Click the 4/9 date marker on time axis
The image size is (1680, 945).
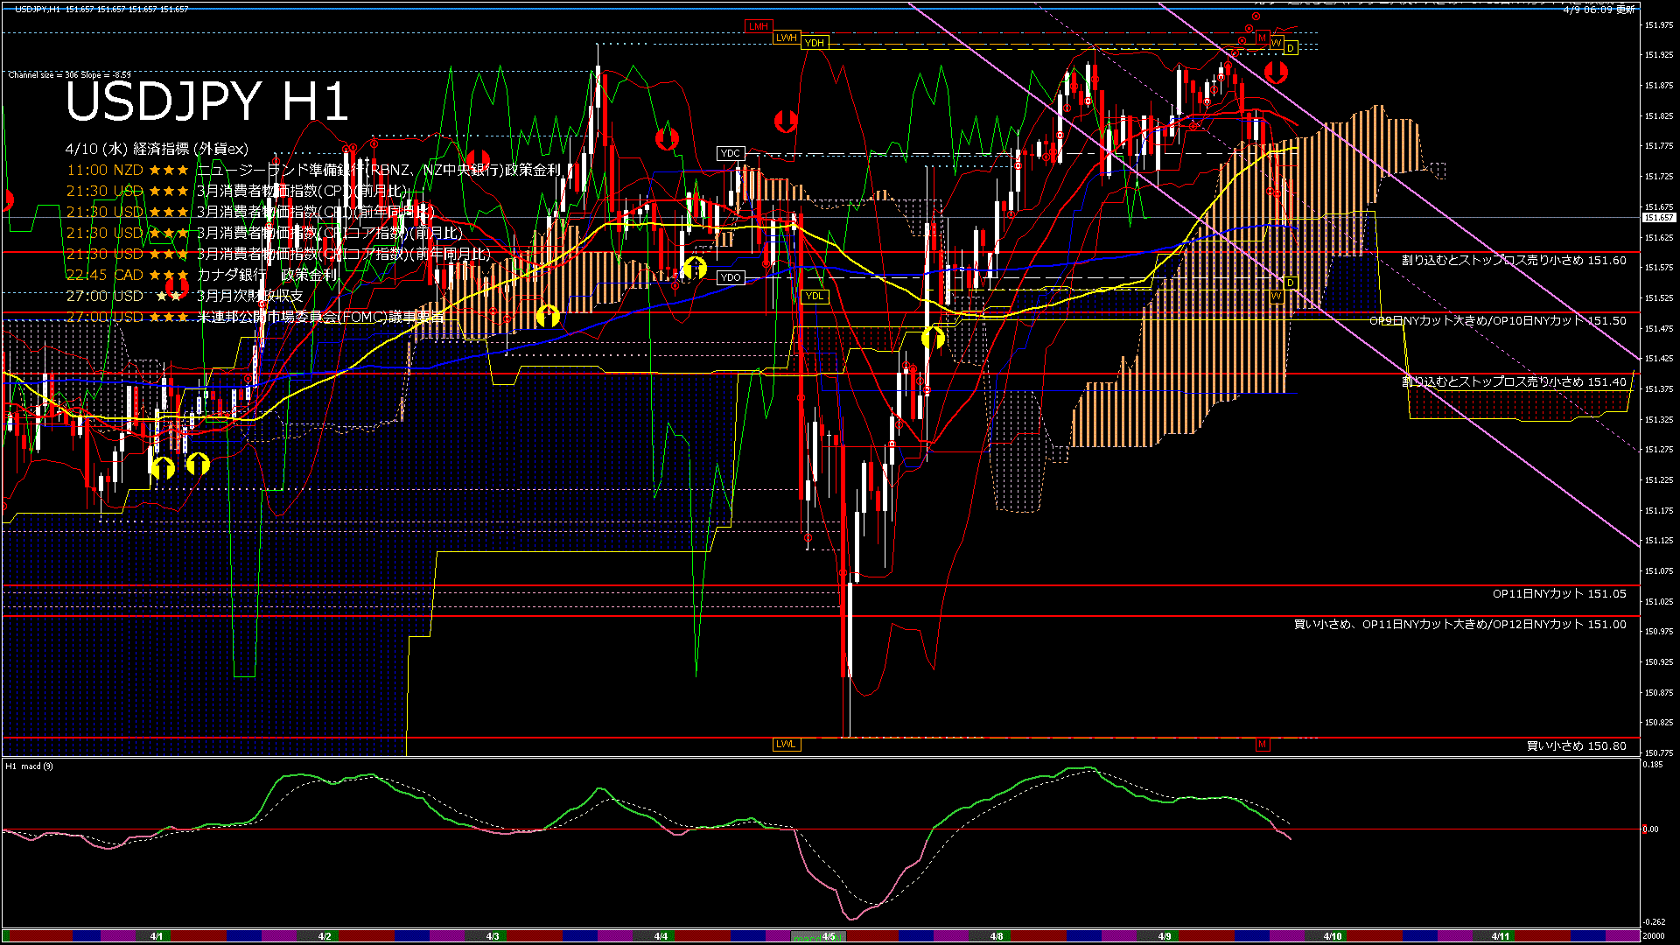point(1165,936)
